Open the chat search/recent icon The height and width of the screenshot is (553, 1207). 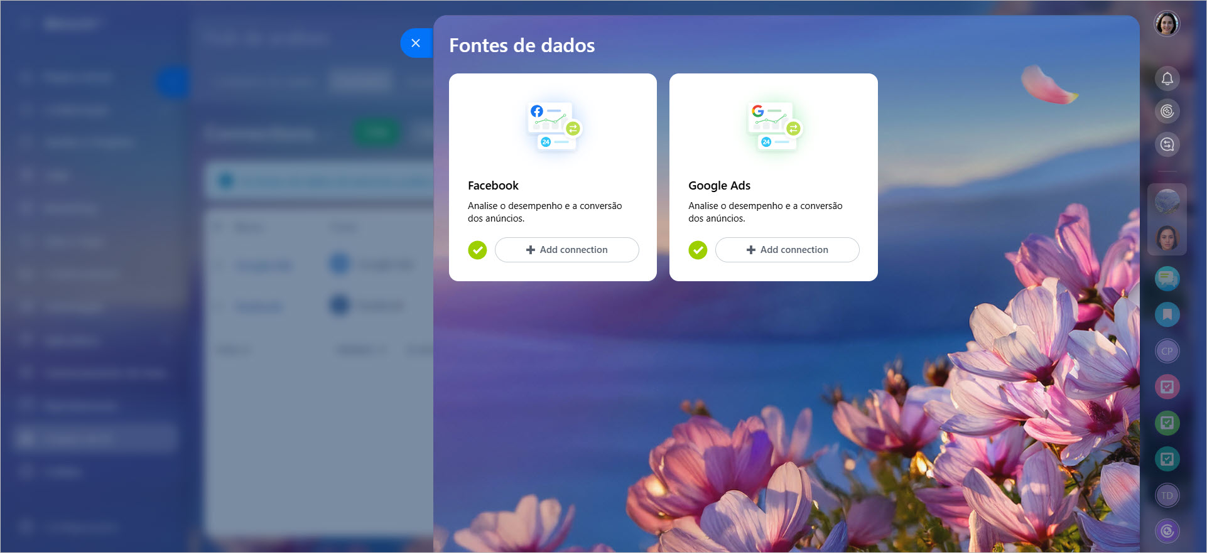pyautogui.click(x=1167, y=144)
